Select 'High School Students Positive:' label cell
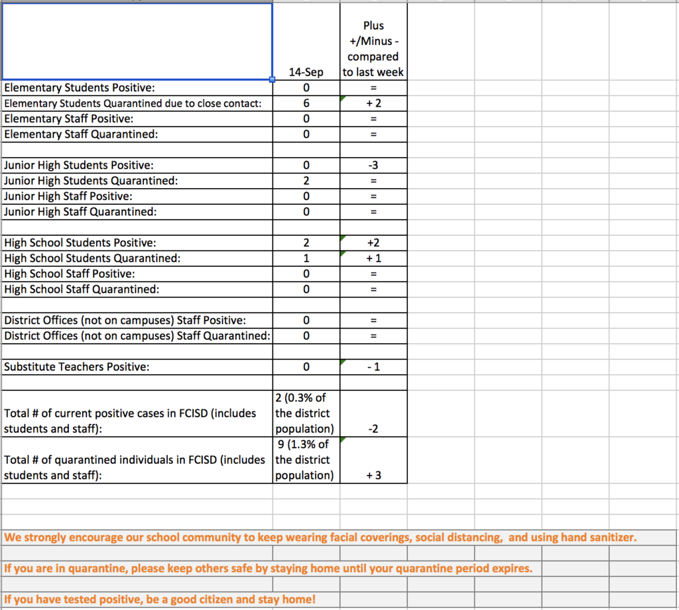The height and width of the screenshot is (610, 679). [137, 242]
